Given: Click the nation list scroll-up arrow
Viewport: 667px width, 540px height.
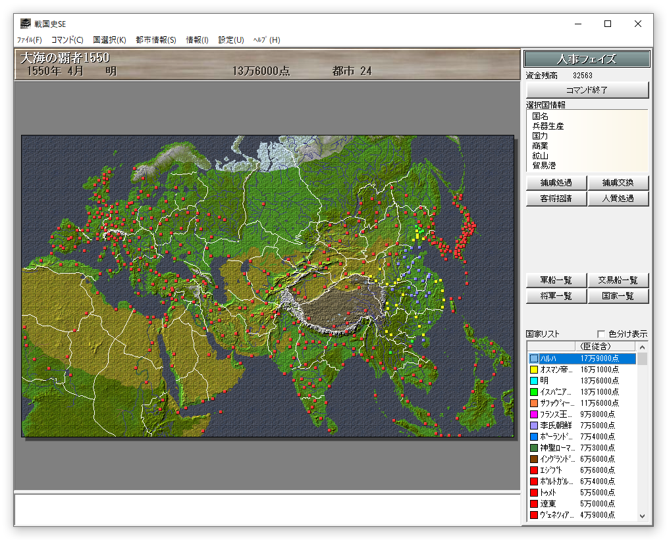Looking at the screenshot, I should pos(643,347).
